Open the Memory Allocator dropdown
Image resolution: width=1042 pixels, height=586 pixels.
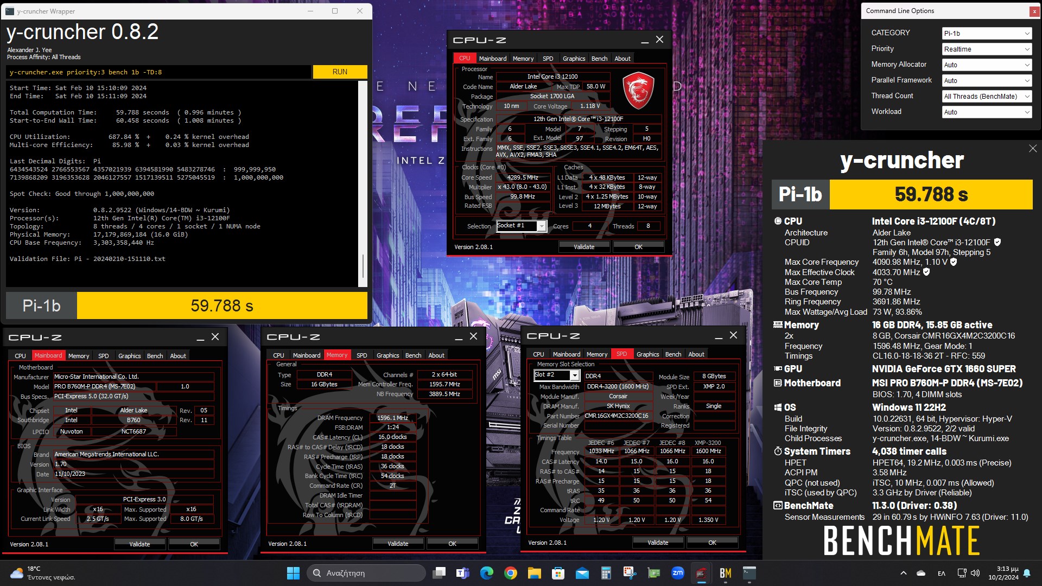coord(987,65)
